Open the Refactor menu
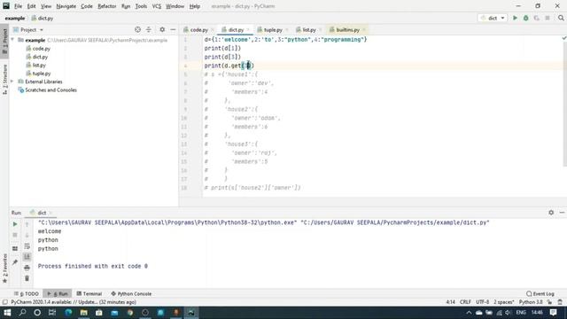Viewport: 567px width, 319px height. (106, 6)
